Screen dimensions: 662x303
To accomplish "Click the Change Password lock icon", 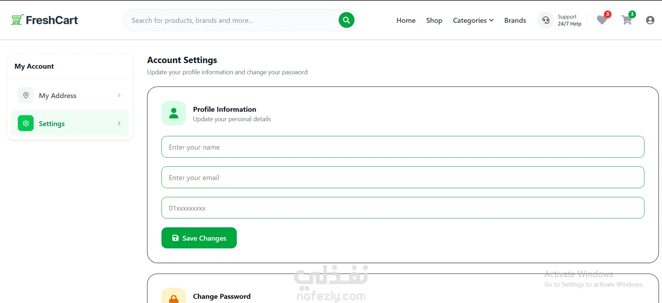I will click(x=174, y=296).
